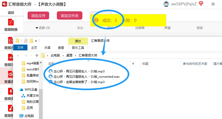Click the red VIP diamond icon

(x=201, y=4)
